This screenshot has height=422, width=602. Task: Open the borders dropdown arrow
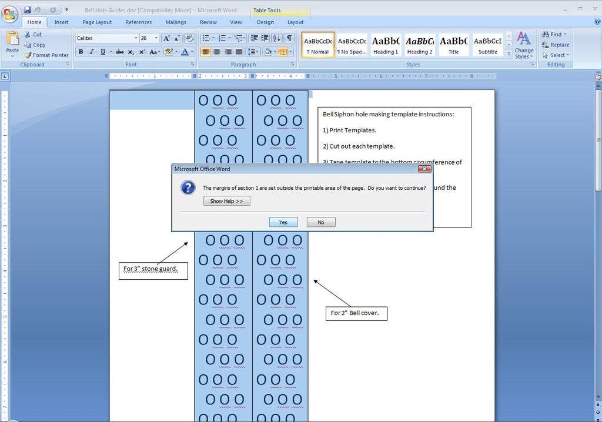click(290, 52)
